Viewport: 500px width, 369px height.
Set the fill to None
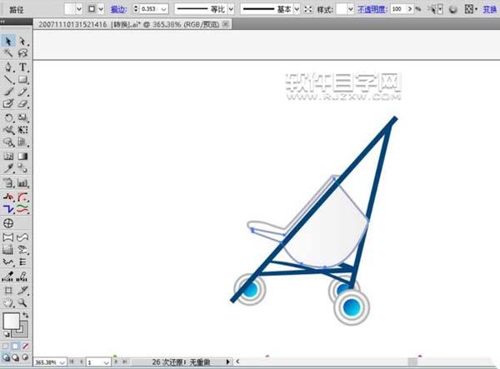(25, 346)
